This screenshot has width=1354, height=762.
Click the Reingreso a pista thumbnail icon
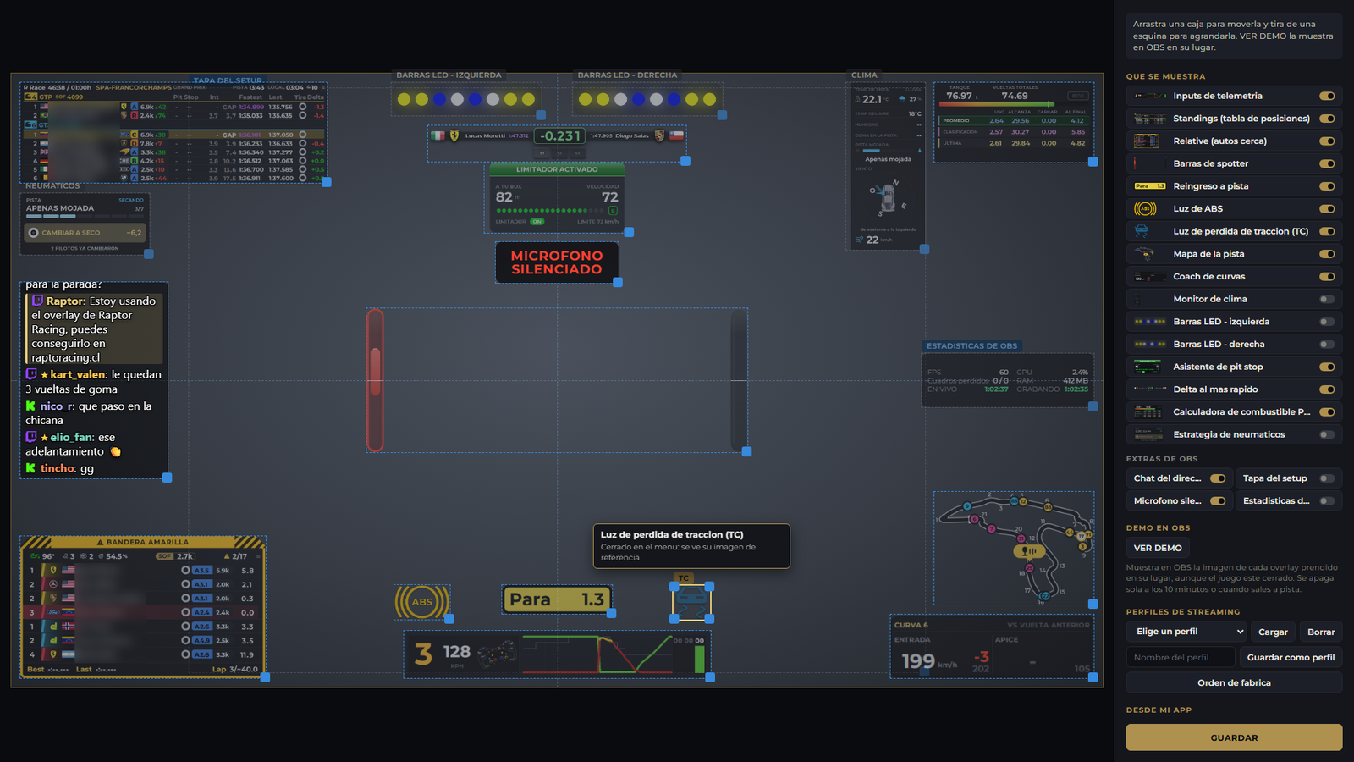[x=1149, y=186]
